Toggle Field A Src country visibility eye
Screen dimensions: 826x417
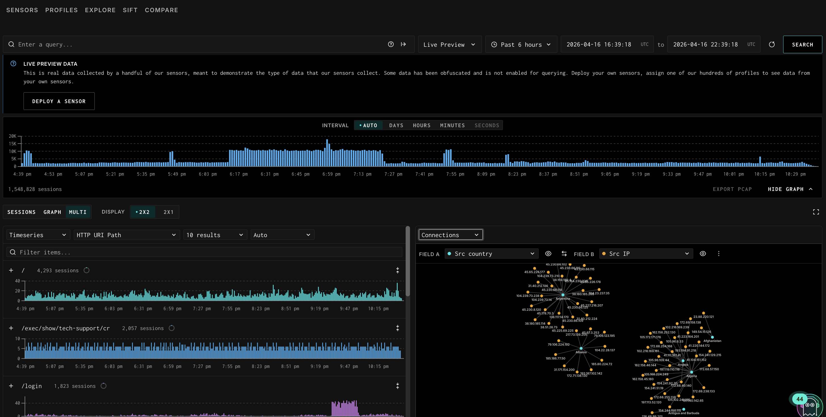(x=548, y=254)
